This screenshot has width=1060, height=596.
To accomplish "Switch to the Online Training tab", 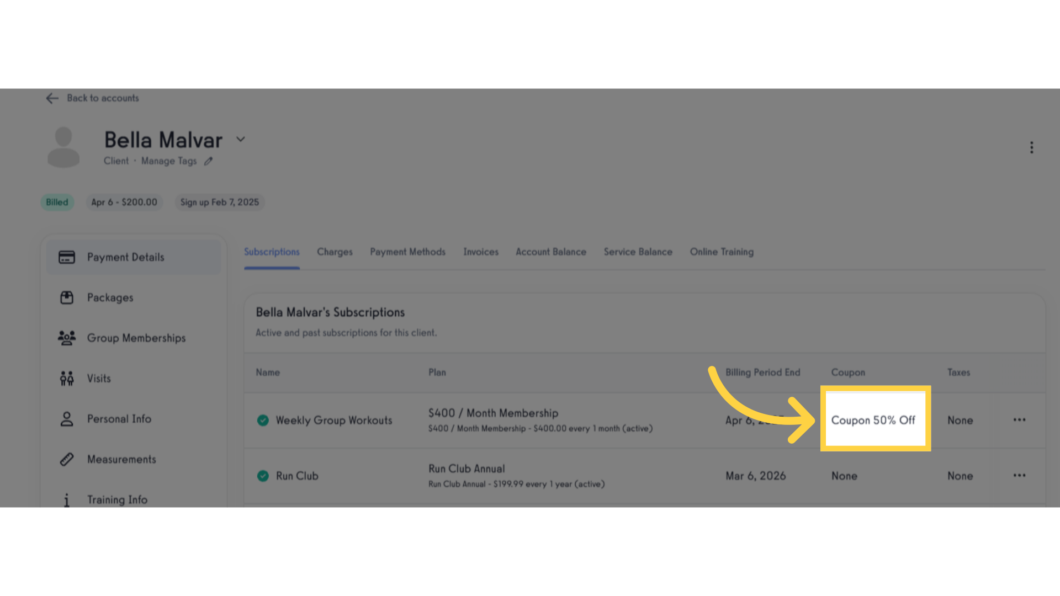I will pos(722,252).
